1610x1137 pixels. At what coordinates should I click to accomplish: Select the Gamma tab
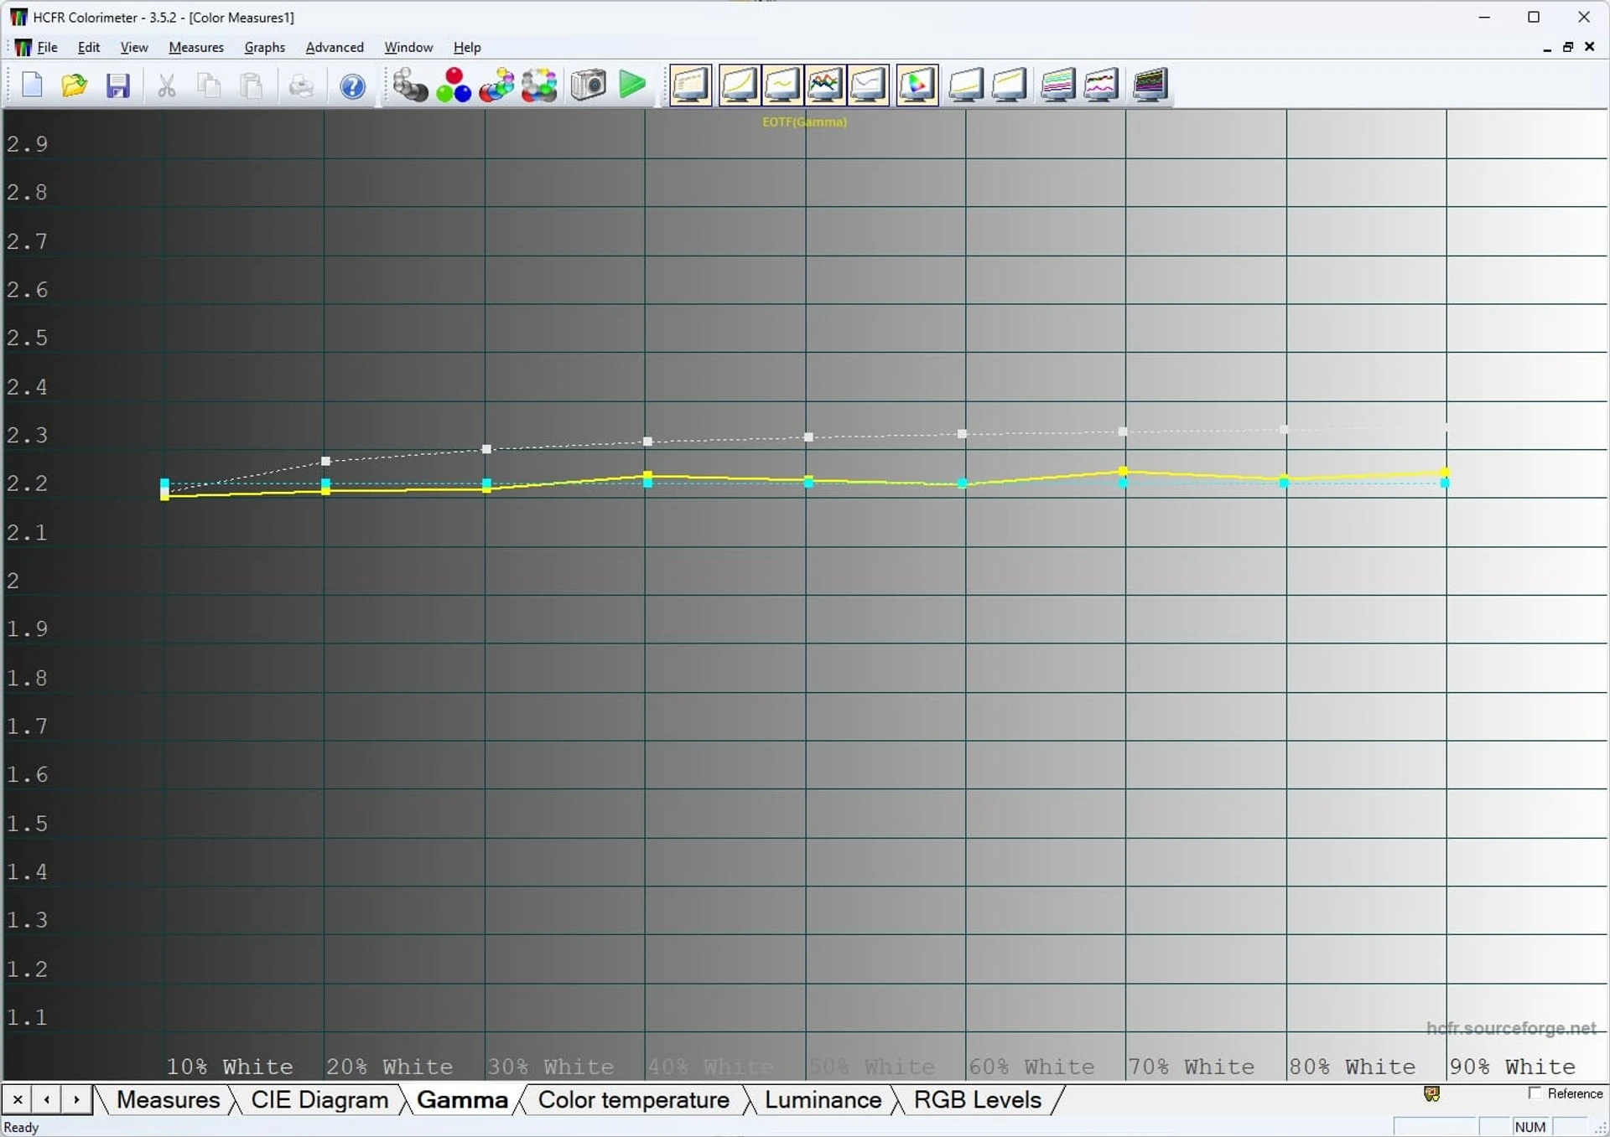tap(462, 1099)
